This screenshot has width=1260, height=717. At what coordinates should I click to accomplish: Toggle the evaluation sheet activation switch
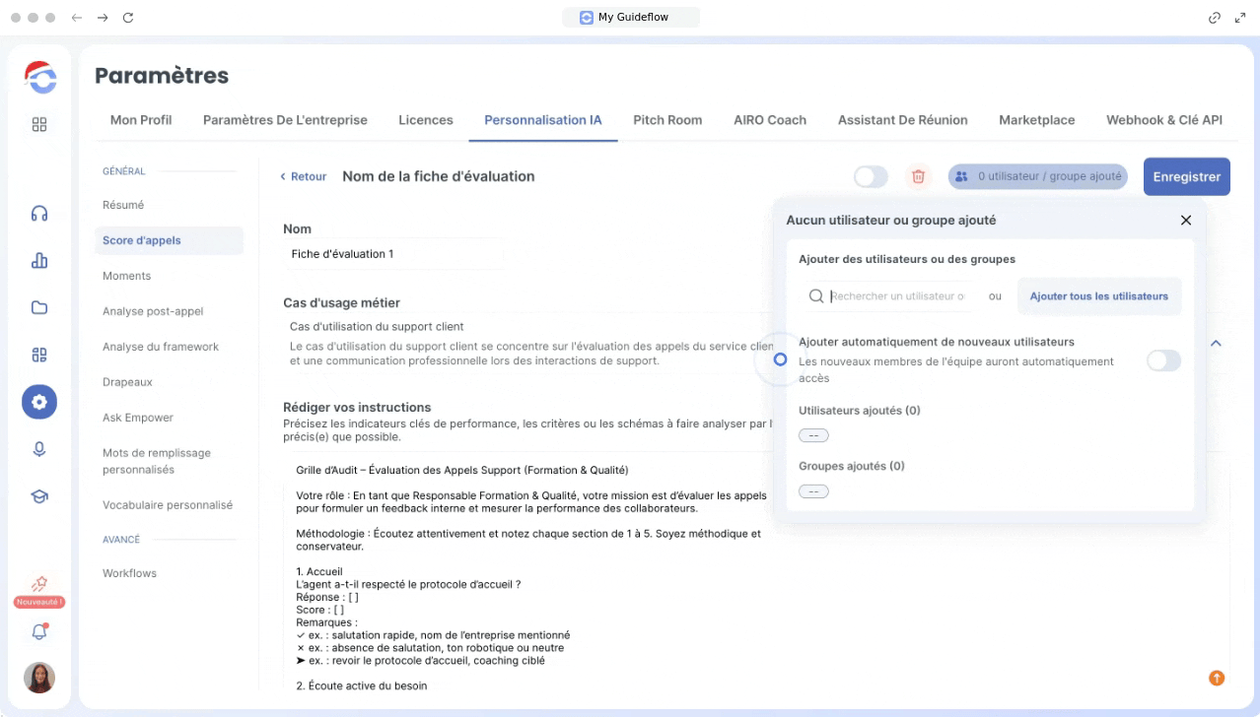click(871, 176)
